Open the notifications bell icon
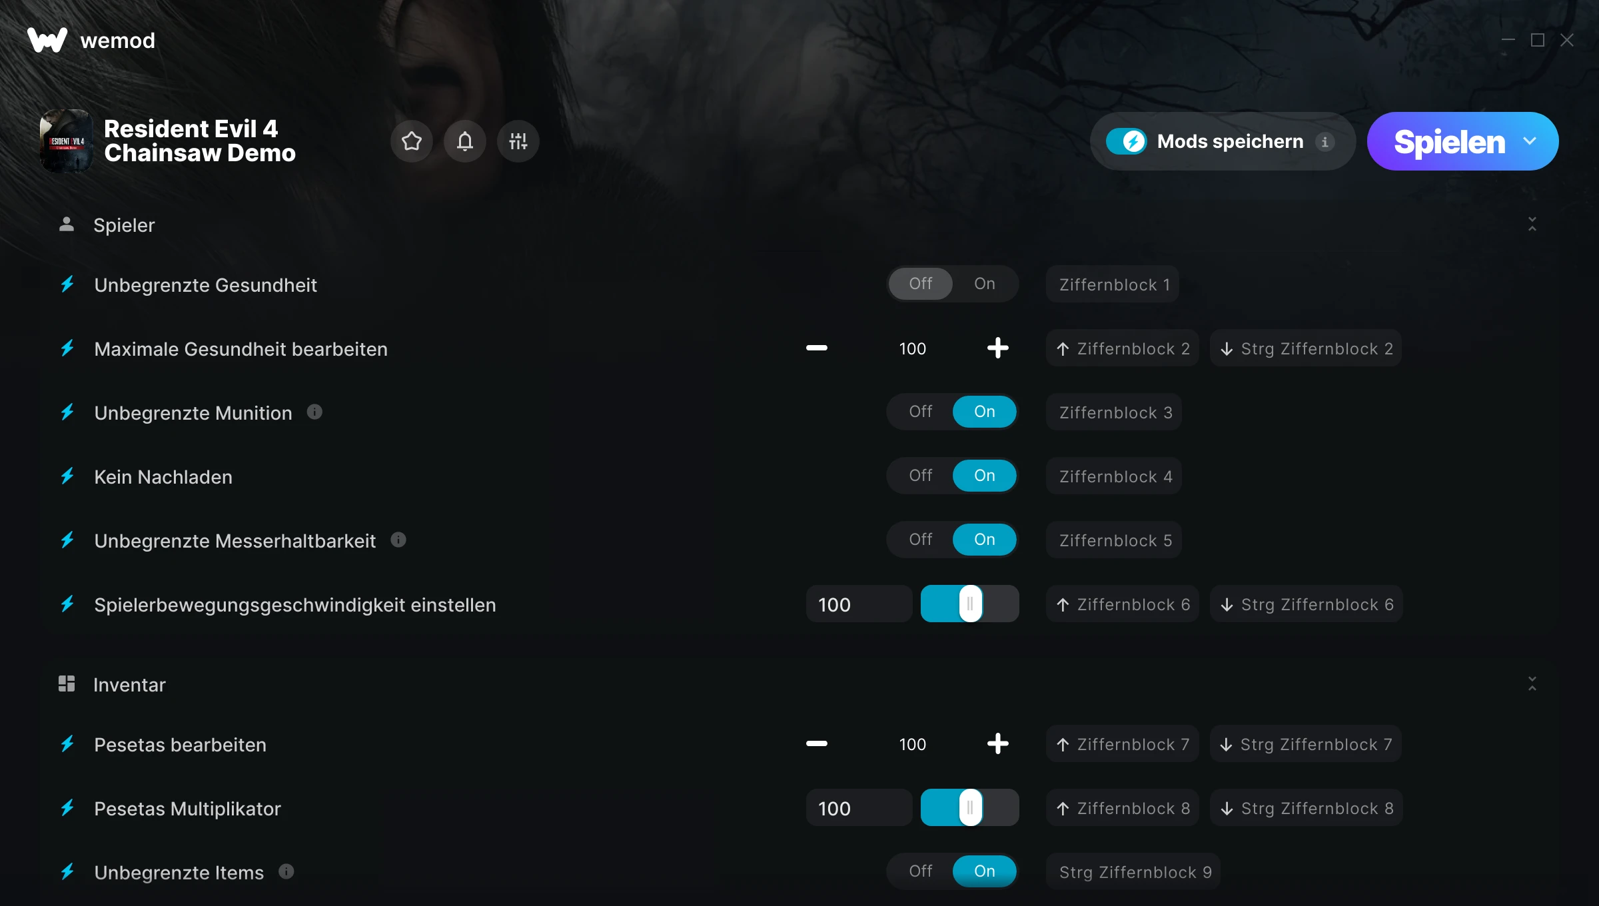 click(465, 141)
